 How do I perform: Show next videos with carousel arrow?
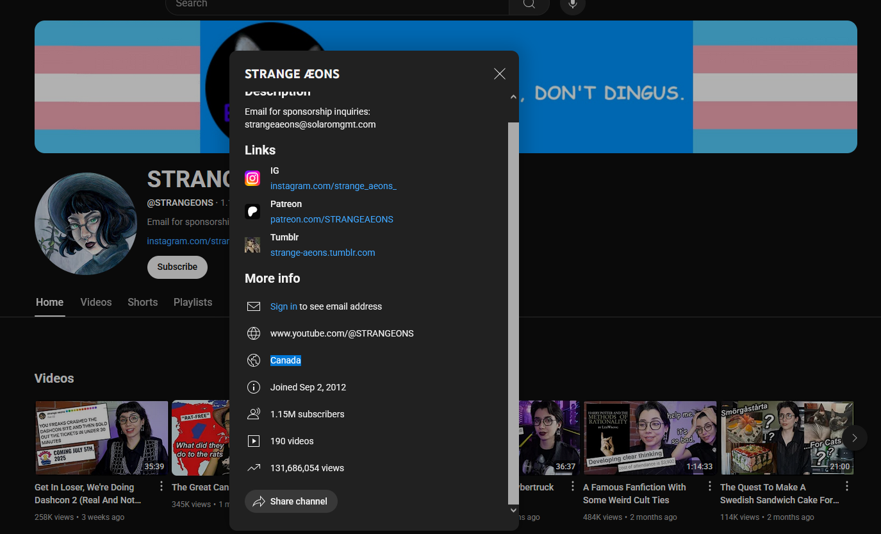coord(854,438)
